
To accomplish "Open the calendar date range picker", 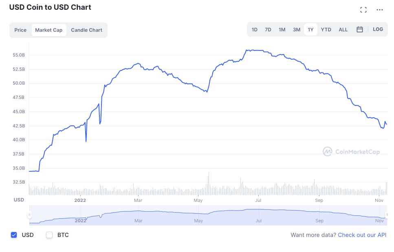I will click(x=360, y=29).
